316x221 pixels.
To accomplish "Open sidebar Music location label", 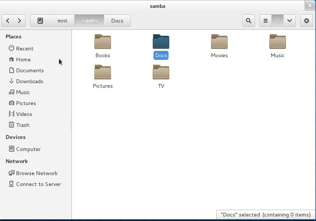I will pyautogui.click(x=23, y=92).
